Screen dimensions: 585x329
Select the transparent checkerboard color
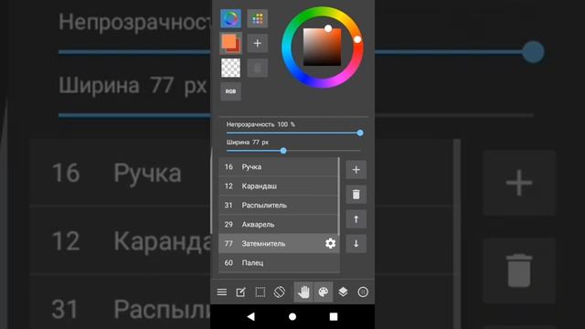coord(230,68)
